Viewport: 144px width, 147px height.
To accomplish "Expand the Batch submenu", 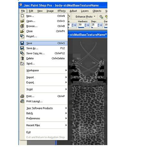I will (x=44, y=113).
